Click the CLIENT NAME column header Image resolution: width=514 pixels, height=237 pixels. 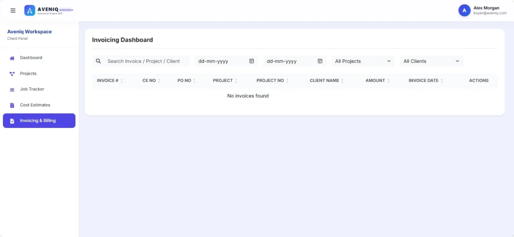pyautogui.click(x=324, y=81)
